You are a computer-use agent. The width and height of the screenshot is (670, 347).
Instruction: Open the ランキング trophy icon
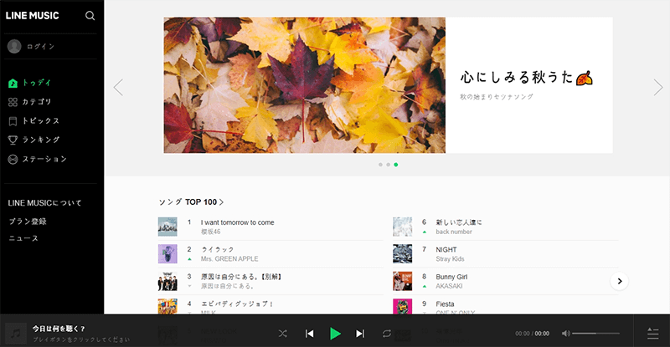[x=13, y=140]
